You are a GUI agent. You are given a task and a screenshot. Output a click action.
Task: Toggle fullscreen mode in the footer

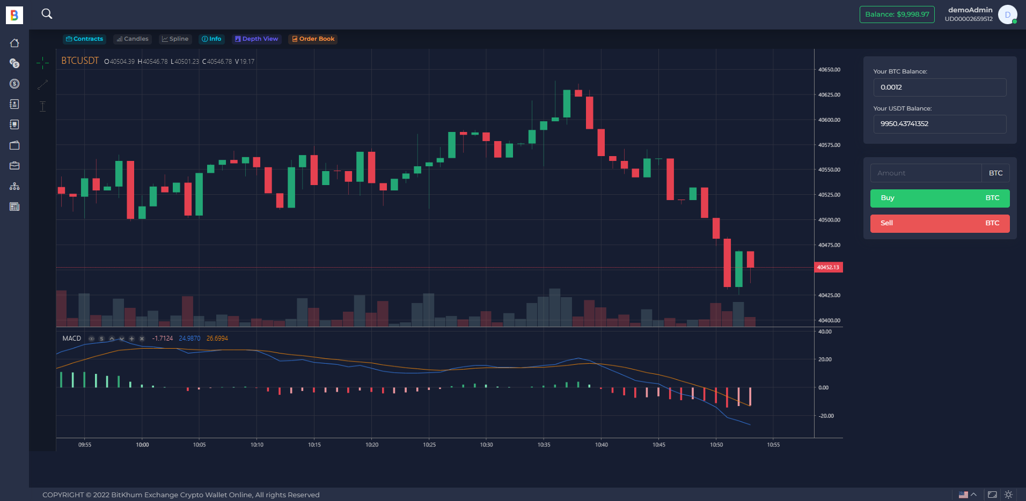(x=992, y=495)
